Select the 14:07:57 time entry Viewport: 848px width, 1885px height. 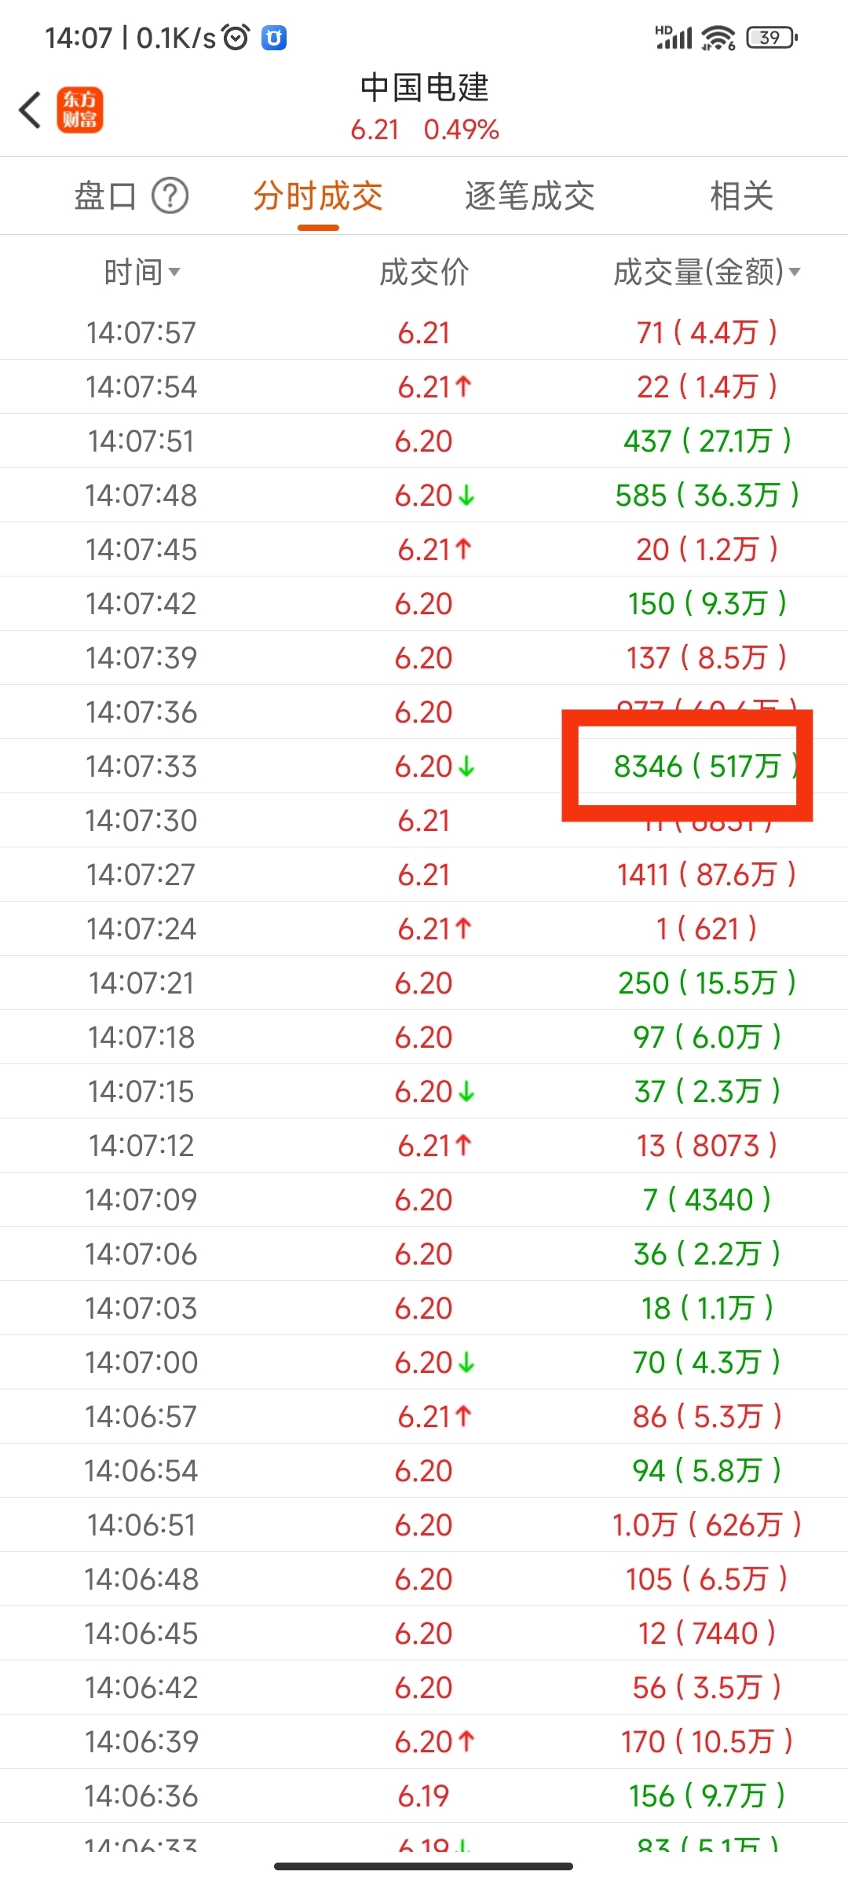tap(141, 333)
